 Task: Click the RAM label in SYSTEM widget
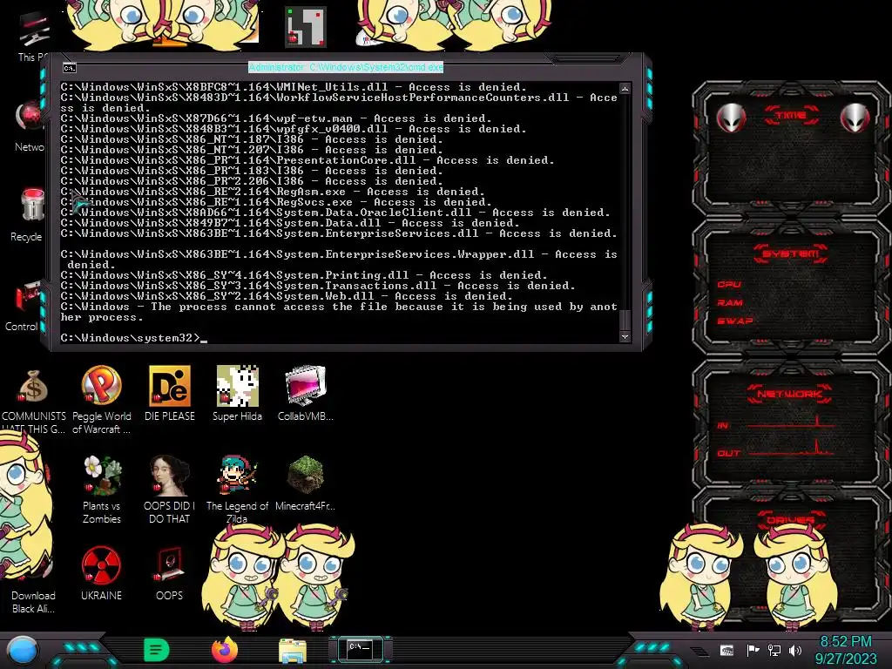[x=730, y=302]
